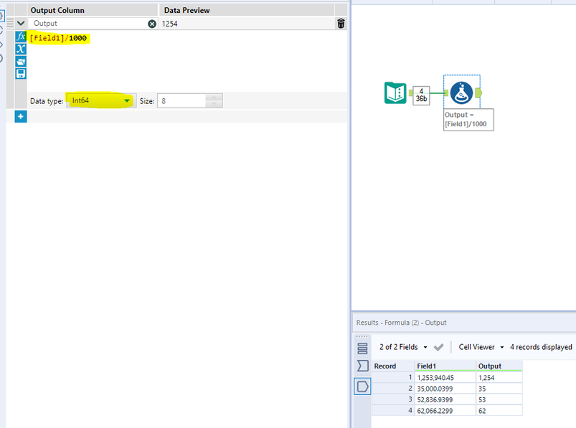Screen dimensions: 576x428
Task: Select the Text Input tool on canvas
Action: (395, 93)
